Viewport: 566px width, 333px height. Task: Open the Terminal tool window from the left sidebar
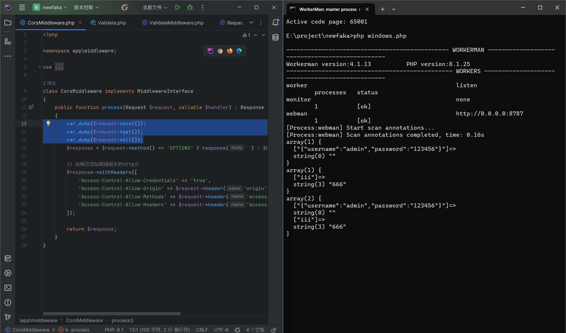8,288
